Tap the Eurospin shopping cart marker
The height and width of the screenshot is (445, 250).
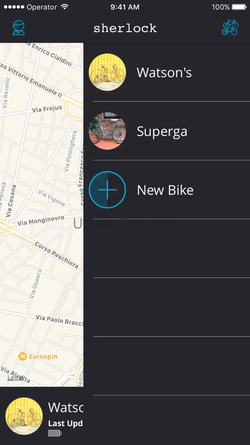coord(22,356)
